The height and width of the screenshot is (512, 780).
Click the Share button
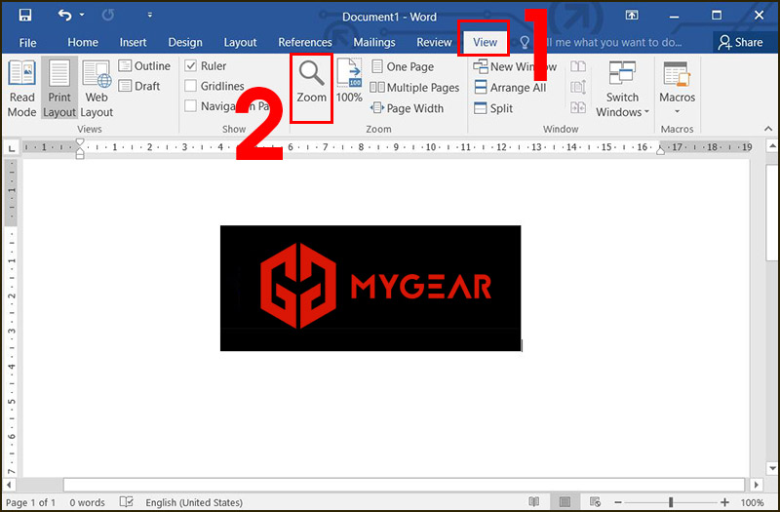741,42
